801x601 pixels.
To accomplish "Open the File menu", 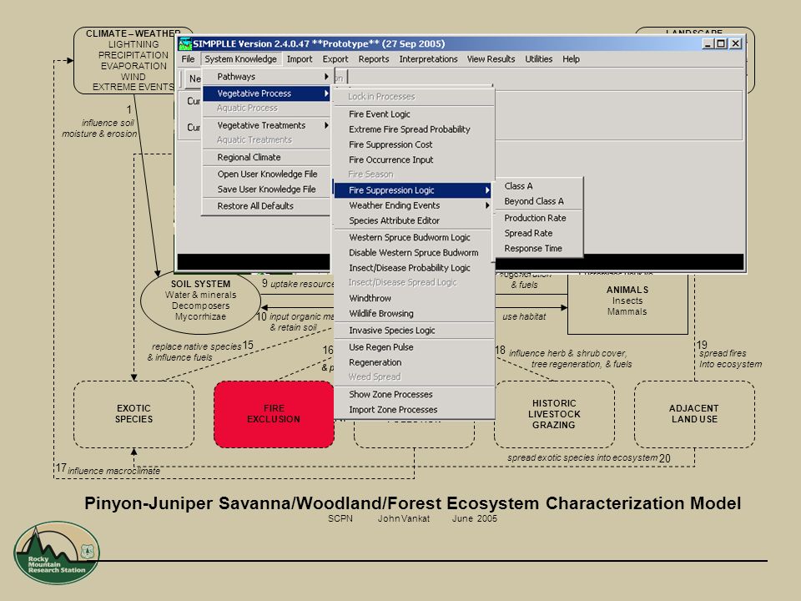I will 188,59.
